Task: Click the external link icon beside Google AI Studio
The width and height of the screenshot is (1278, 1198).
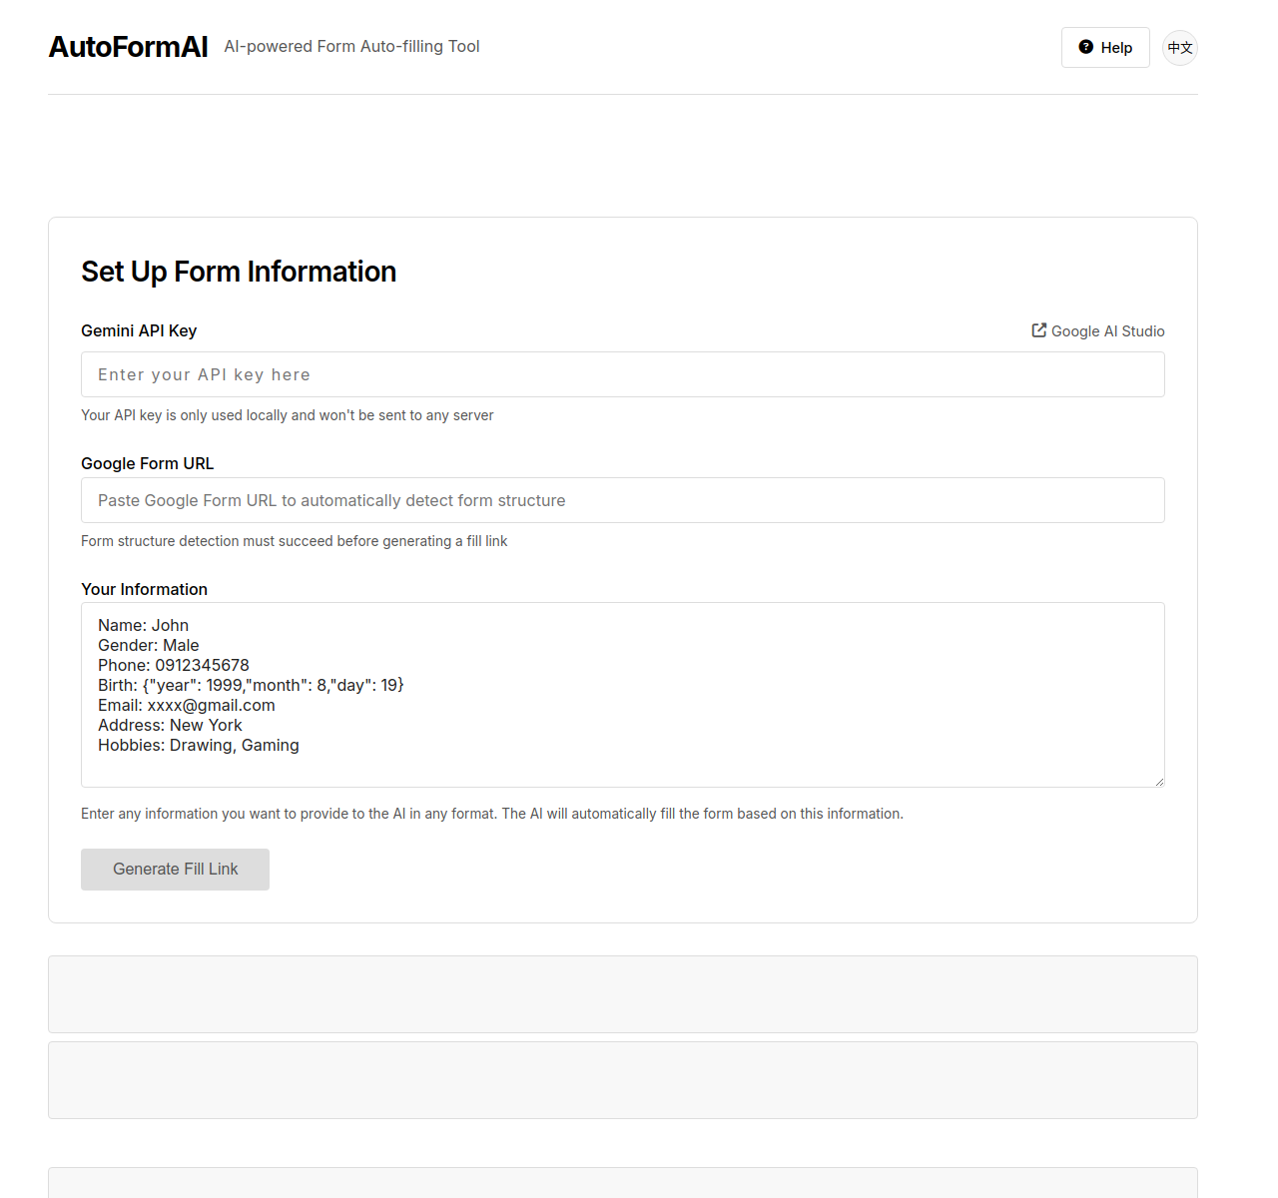Action: [1039, 330]
